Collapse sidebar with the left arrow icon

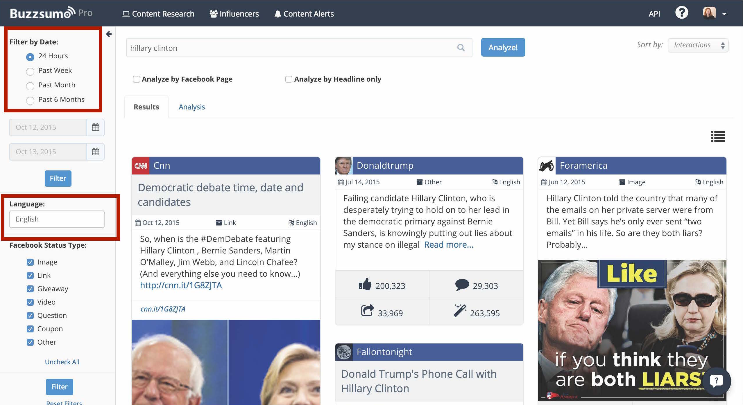[x=109, y=34]
